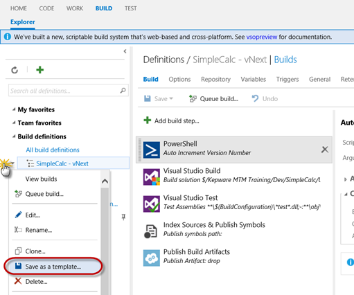Click the info icon in notification bar
The image size is (354, 295).
coord(8,37)
